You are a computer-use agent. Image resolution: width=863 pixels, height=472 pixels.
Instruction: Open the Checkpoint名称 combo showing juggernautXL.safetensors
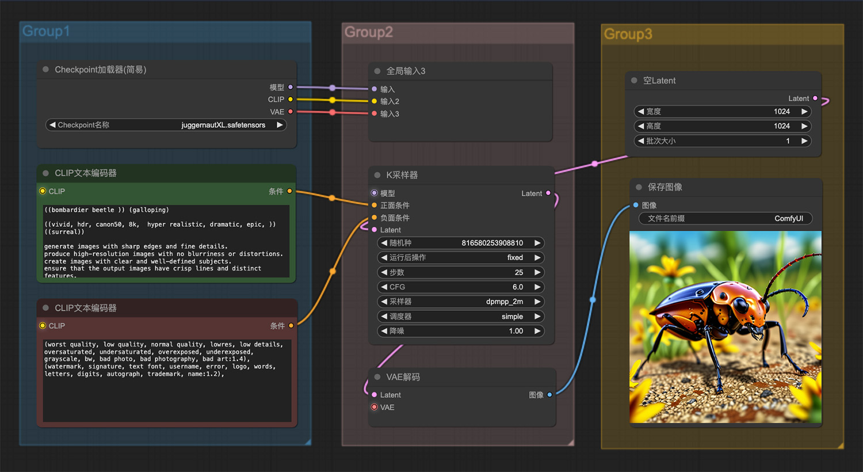(166, 125)
